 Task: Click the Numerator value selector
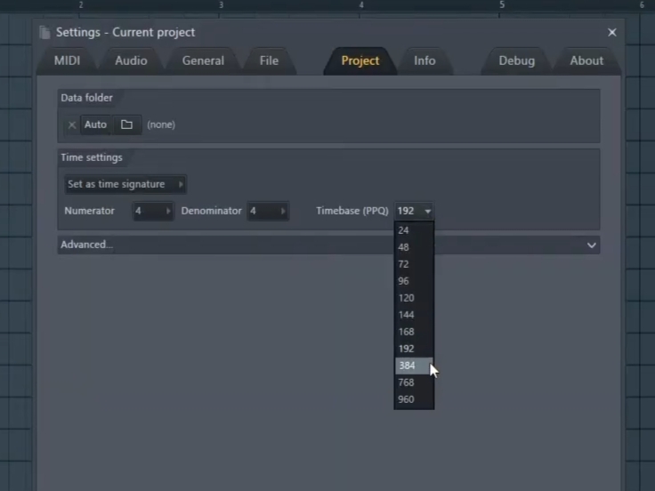click(x=152, y=211)
